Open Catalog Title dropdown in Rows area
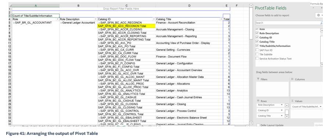325x140 pixels. pyautogui.click(x=281, y=116)
